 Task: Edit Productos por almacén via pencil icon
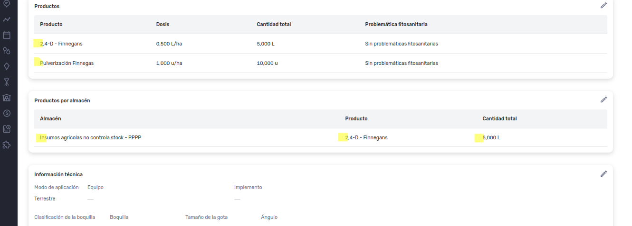[603, 99]
